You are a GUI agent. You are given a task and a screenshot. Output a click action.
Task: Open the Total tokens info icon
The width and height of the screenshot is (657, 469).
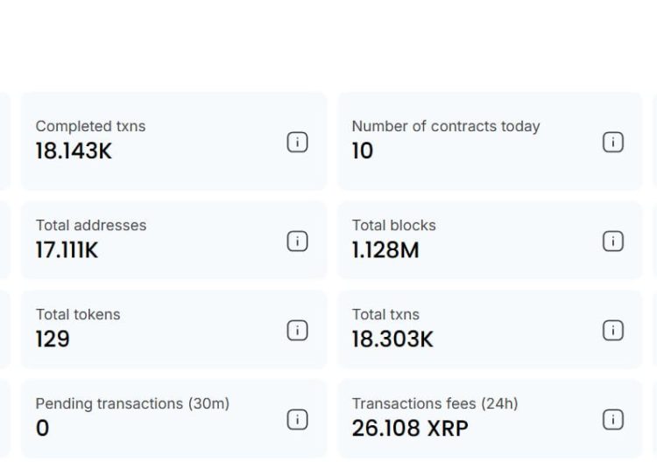(297, 331)
